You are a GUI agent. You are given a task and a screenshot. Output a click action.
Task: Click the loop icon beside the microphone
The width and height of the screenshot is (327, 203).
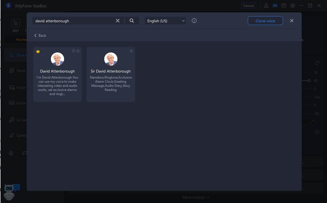click(x=24, y=153)
